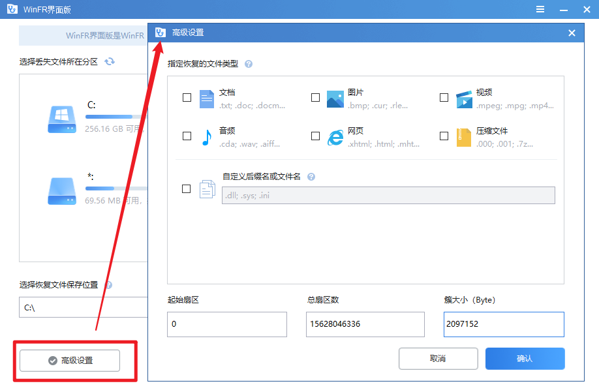This screenshot has width=599, height=390.
Task: Click the 网页 Internet Explorer icon
Action: coord(335,138)
